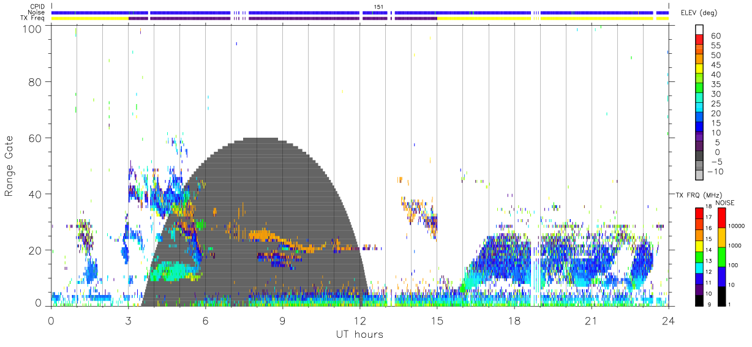Click the '80' tick on Range Gate axis
The width and height of the screenshot is (752, 347).
36,81
